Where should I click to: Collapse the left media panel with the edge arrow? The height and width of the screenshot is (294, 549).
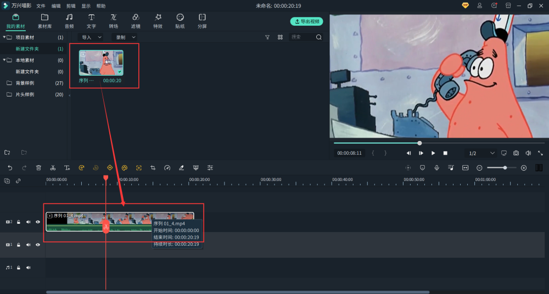[x=69, y=95]
